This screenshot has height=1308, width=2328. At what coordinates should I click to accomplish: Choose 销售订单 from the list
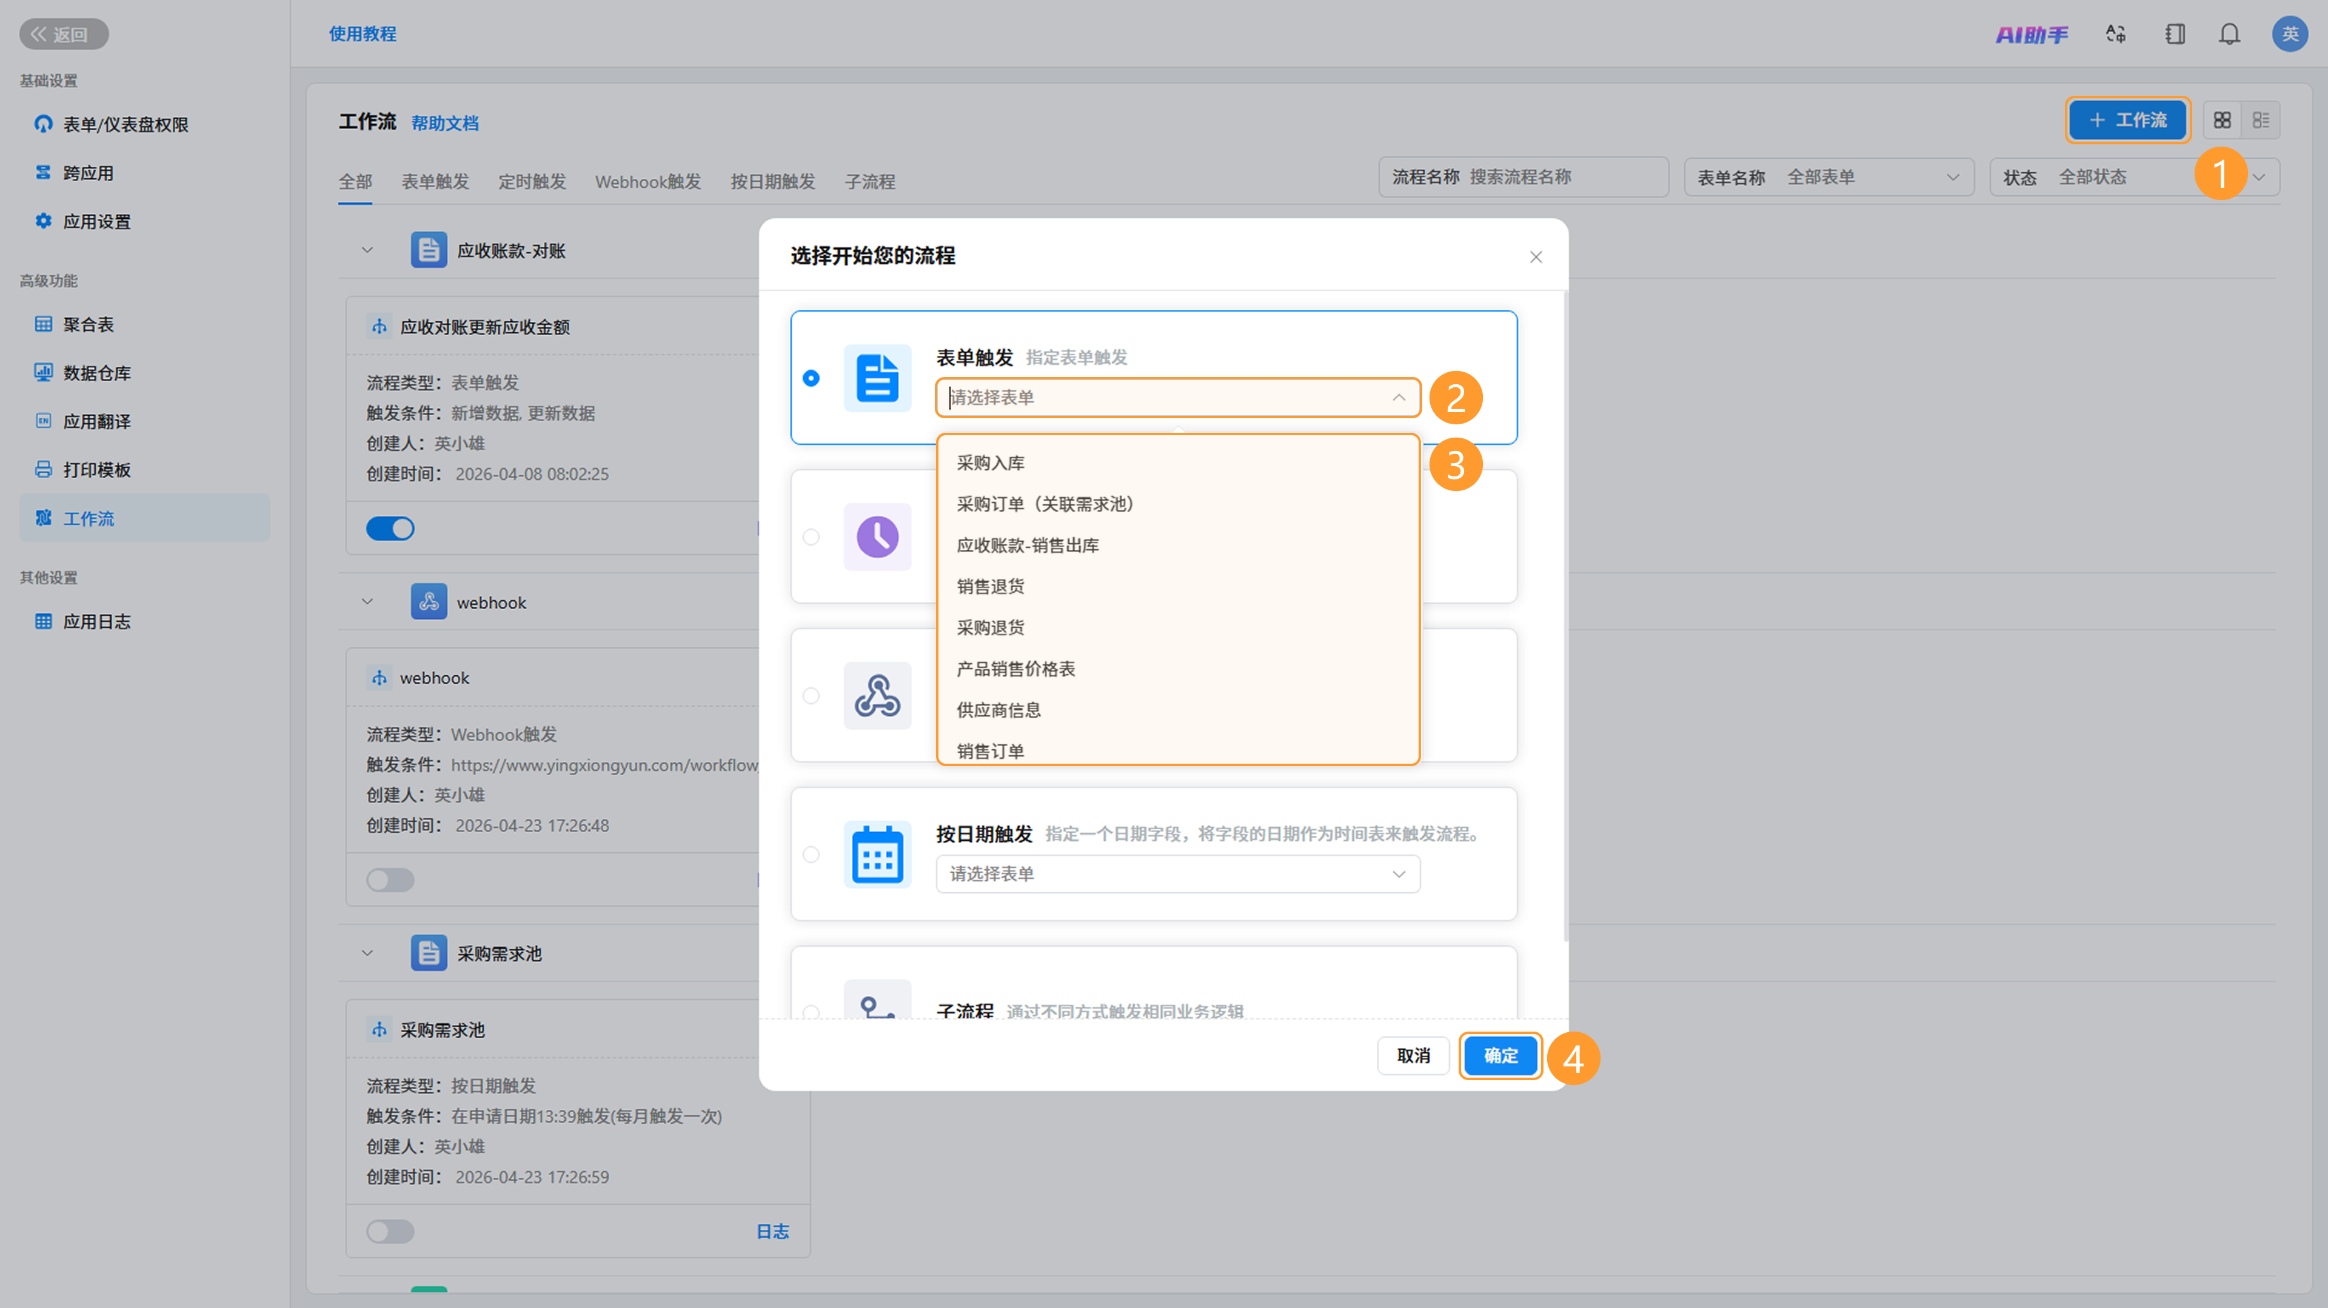(1177, 750)
